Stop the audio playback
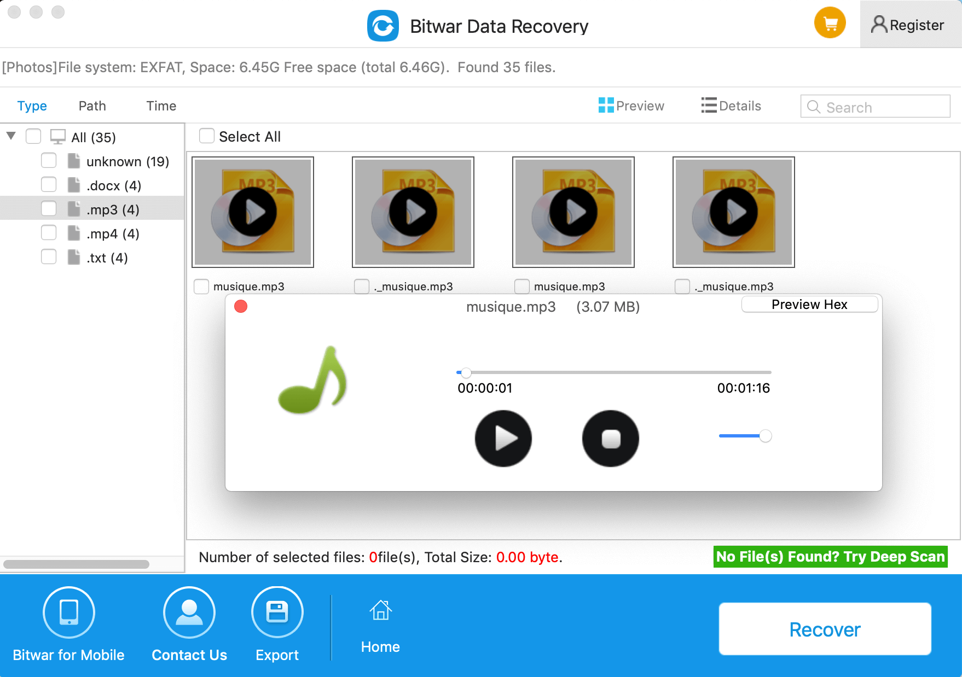 tap(611, 439)
